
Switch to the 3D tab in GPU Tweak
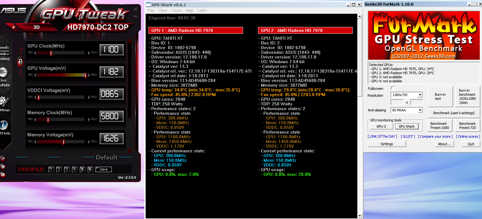36,27
